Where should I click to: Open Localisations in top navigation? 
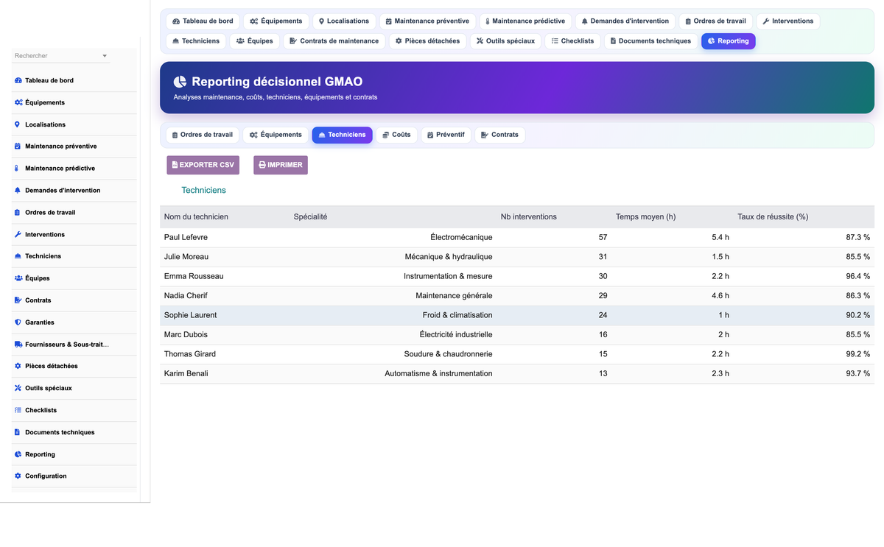pos(344,21)
